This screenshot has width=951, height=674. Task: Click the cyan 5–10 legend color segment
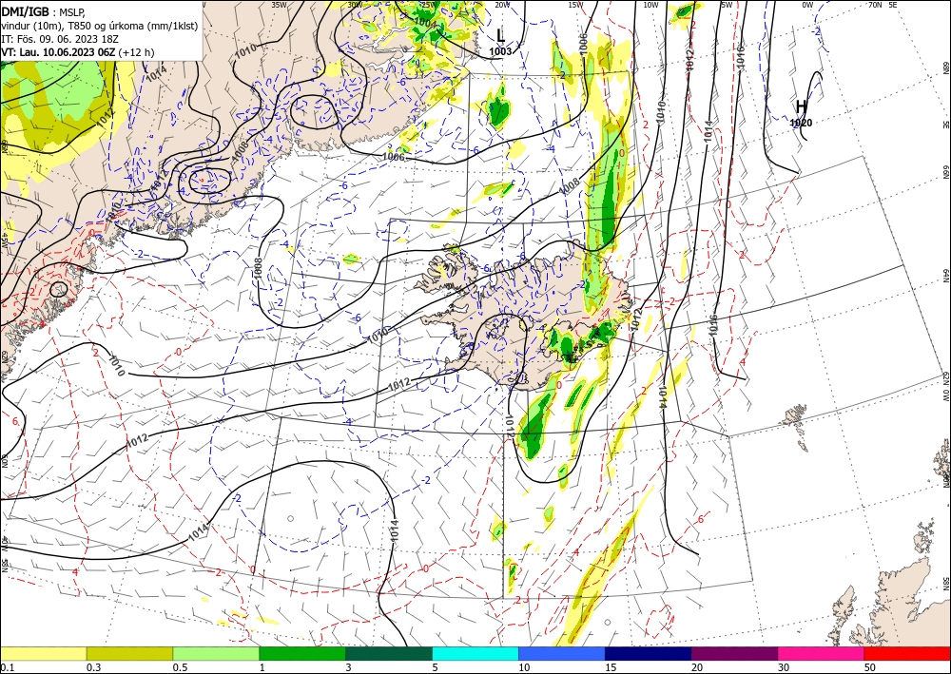tap(475, 653)
